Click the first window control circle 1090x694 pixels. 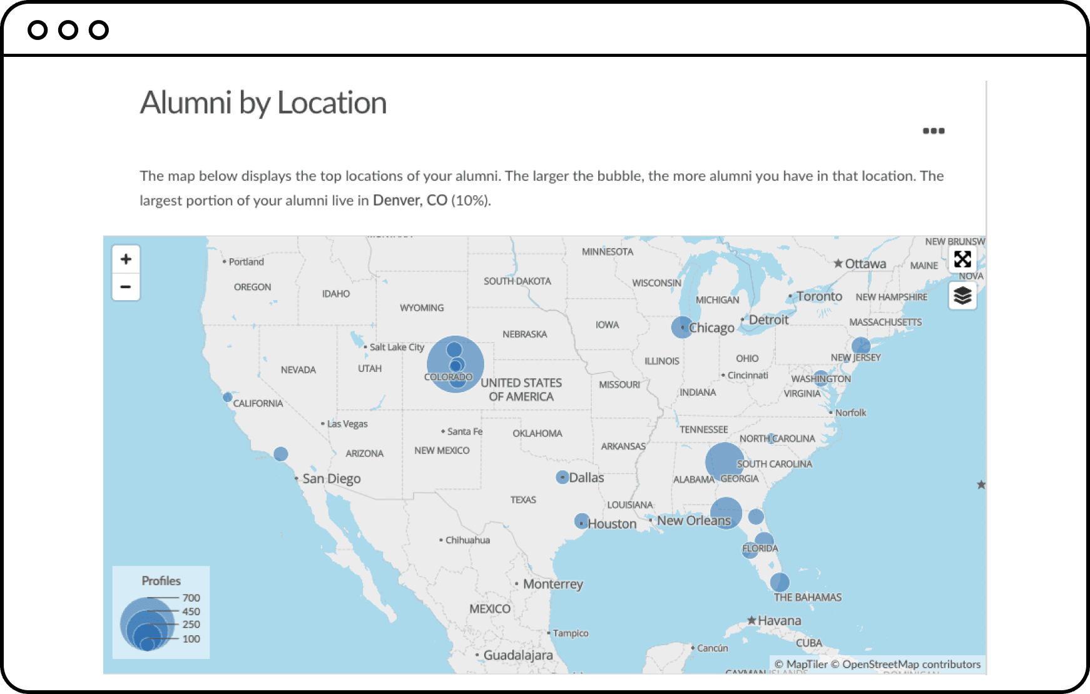tap(38, 30)
